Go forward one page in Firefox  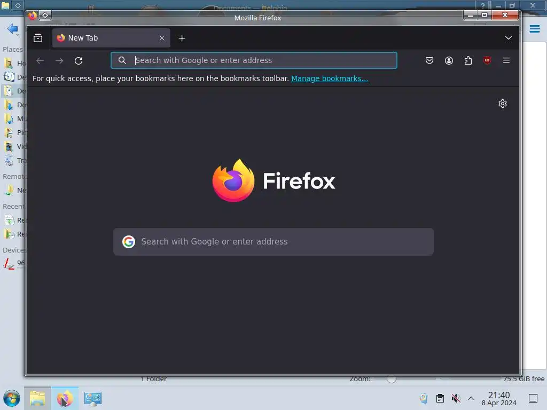59,61
